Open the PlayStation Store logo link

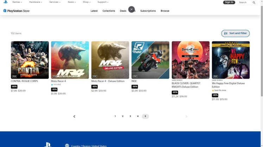tap(16, 11)
